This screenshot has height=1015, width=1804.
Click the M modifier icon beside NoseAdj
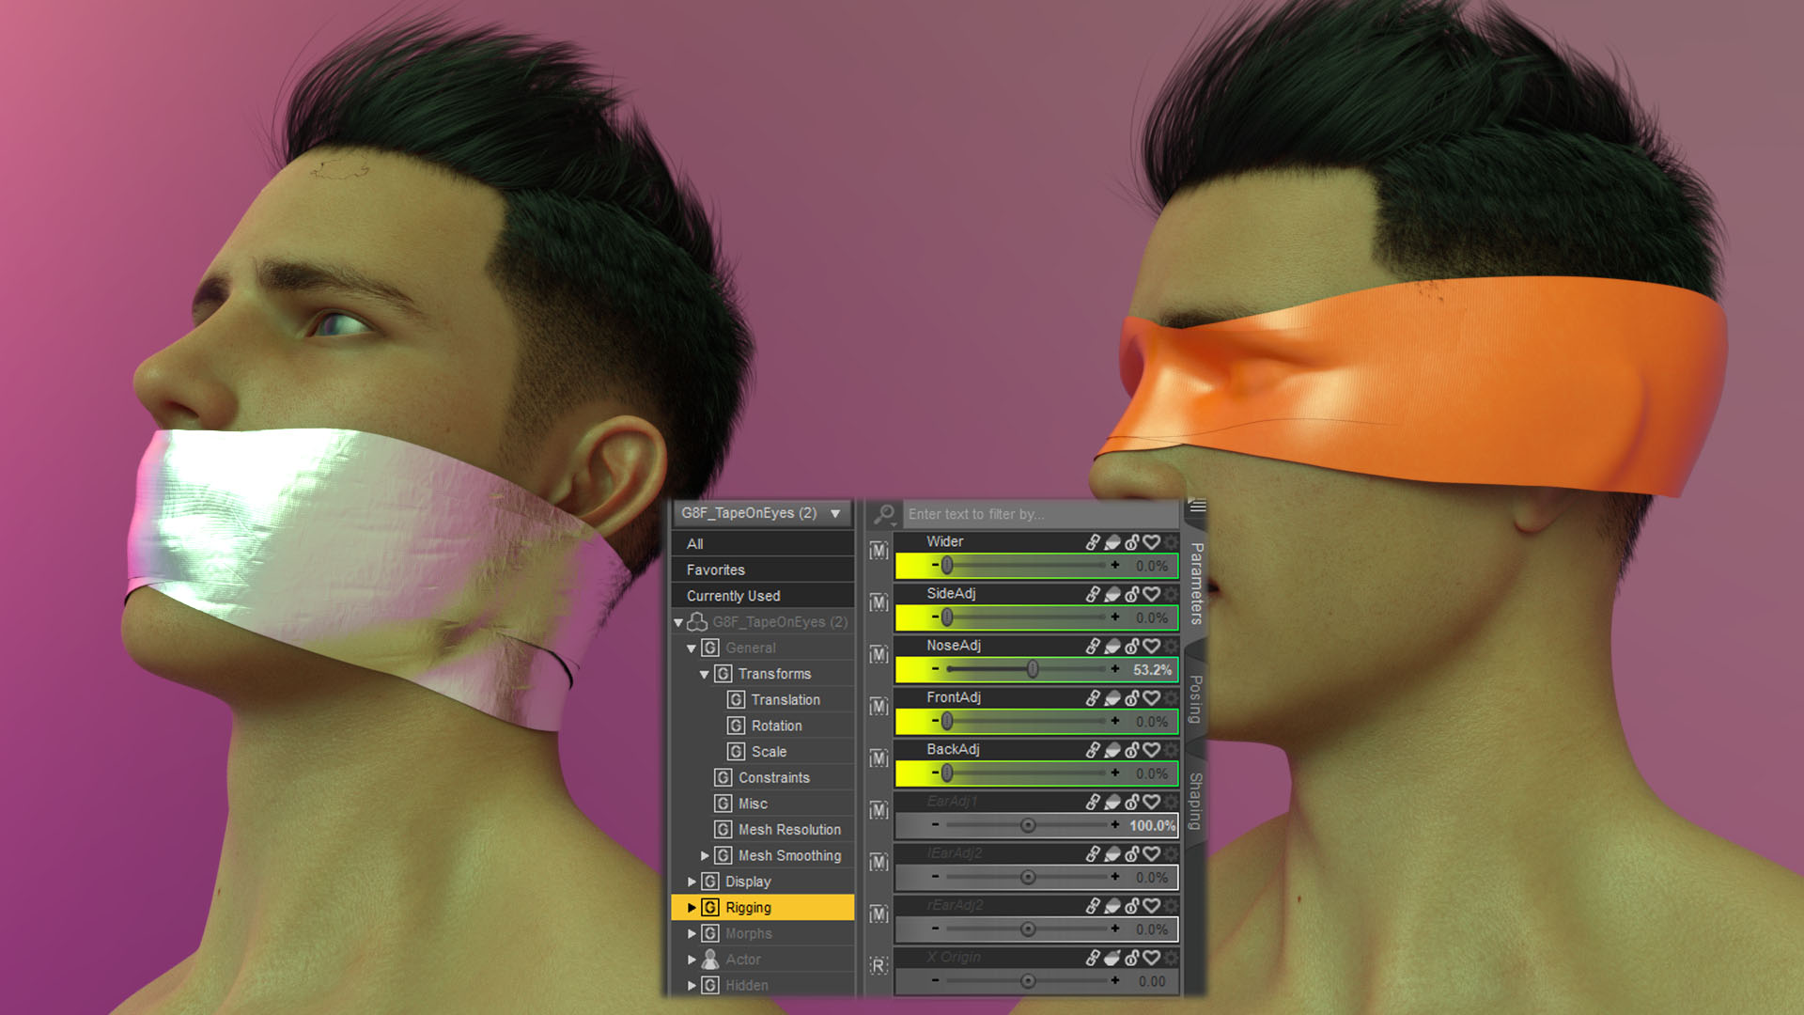[879, 654]
